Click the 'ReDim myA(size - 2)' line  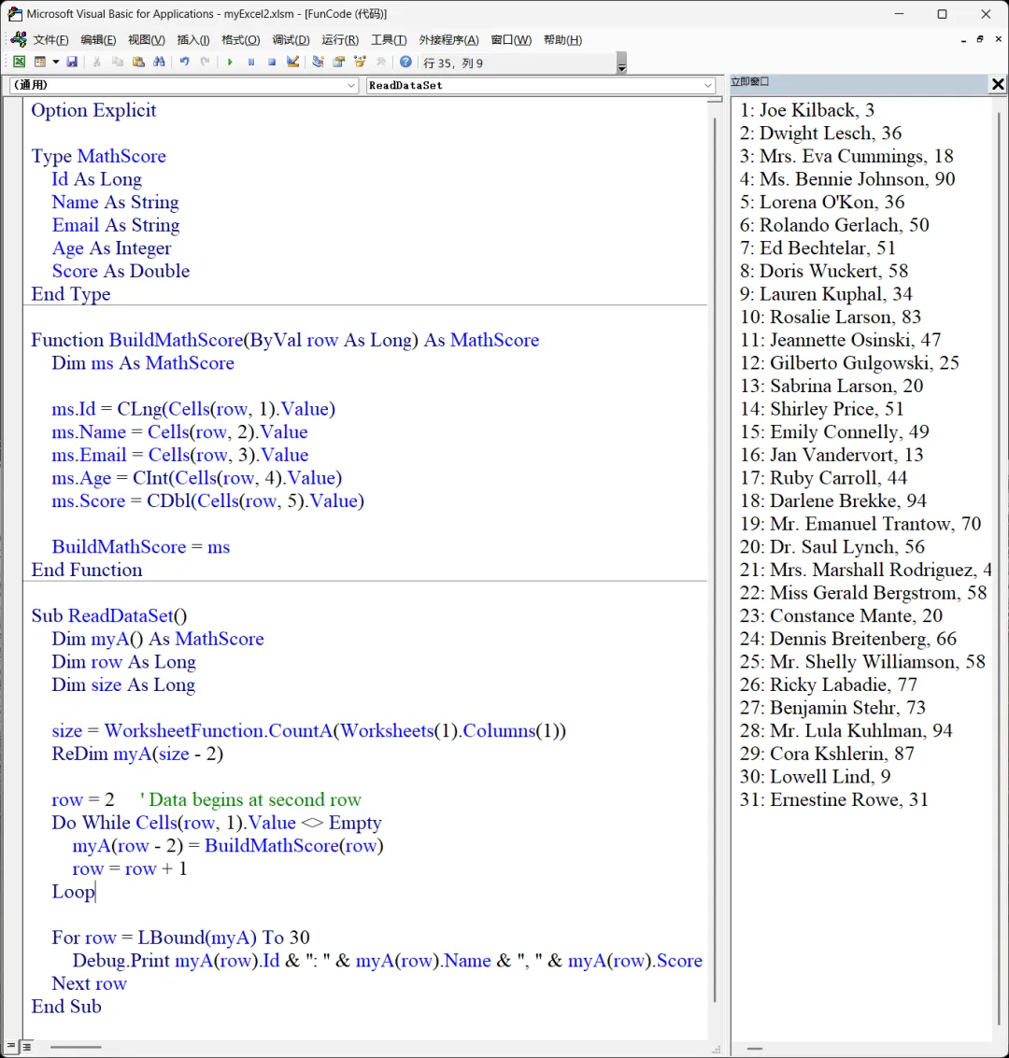coord(137,754)
